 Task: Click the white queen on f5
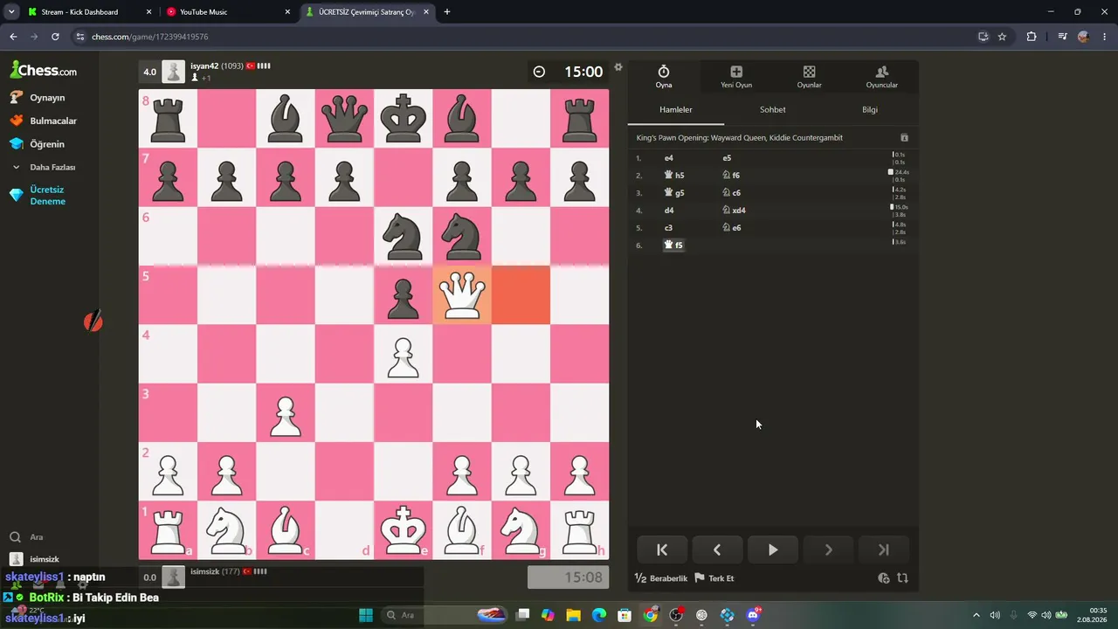tap(462, 294)
